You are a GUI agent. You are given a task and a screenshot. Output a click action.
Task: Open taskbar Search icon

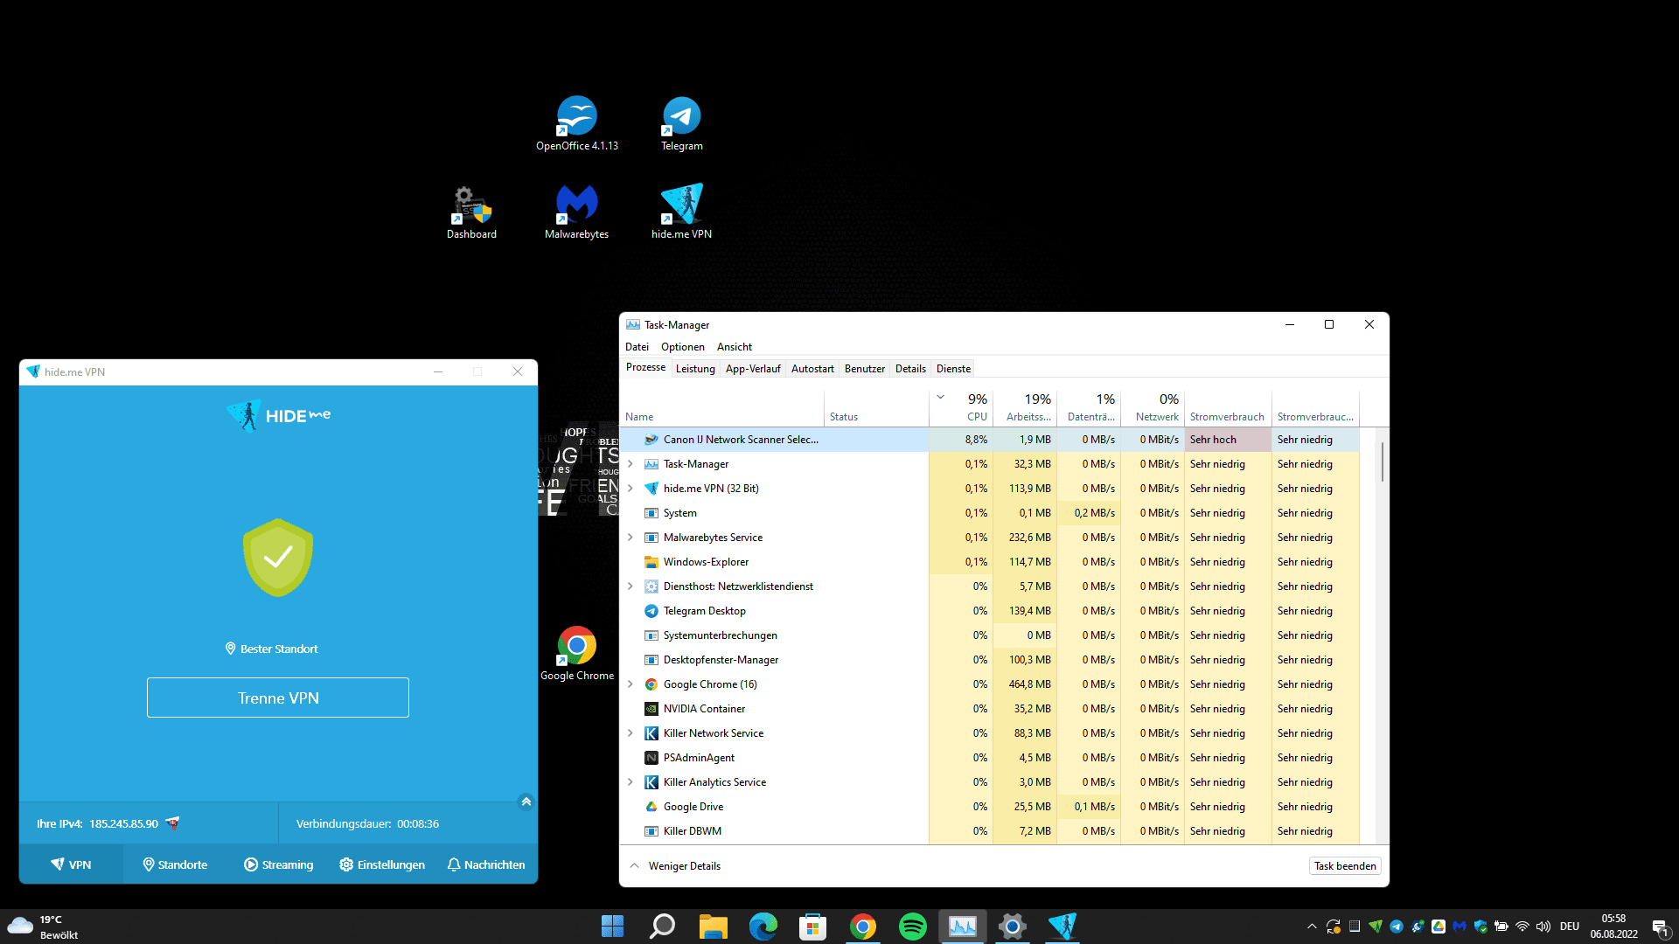[662, 926]
